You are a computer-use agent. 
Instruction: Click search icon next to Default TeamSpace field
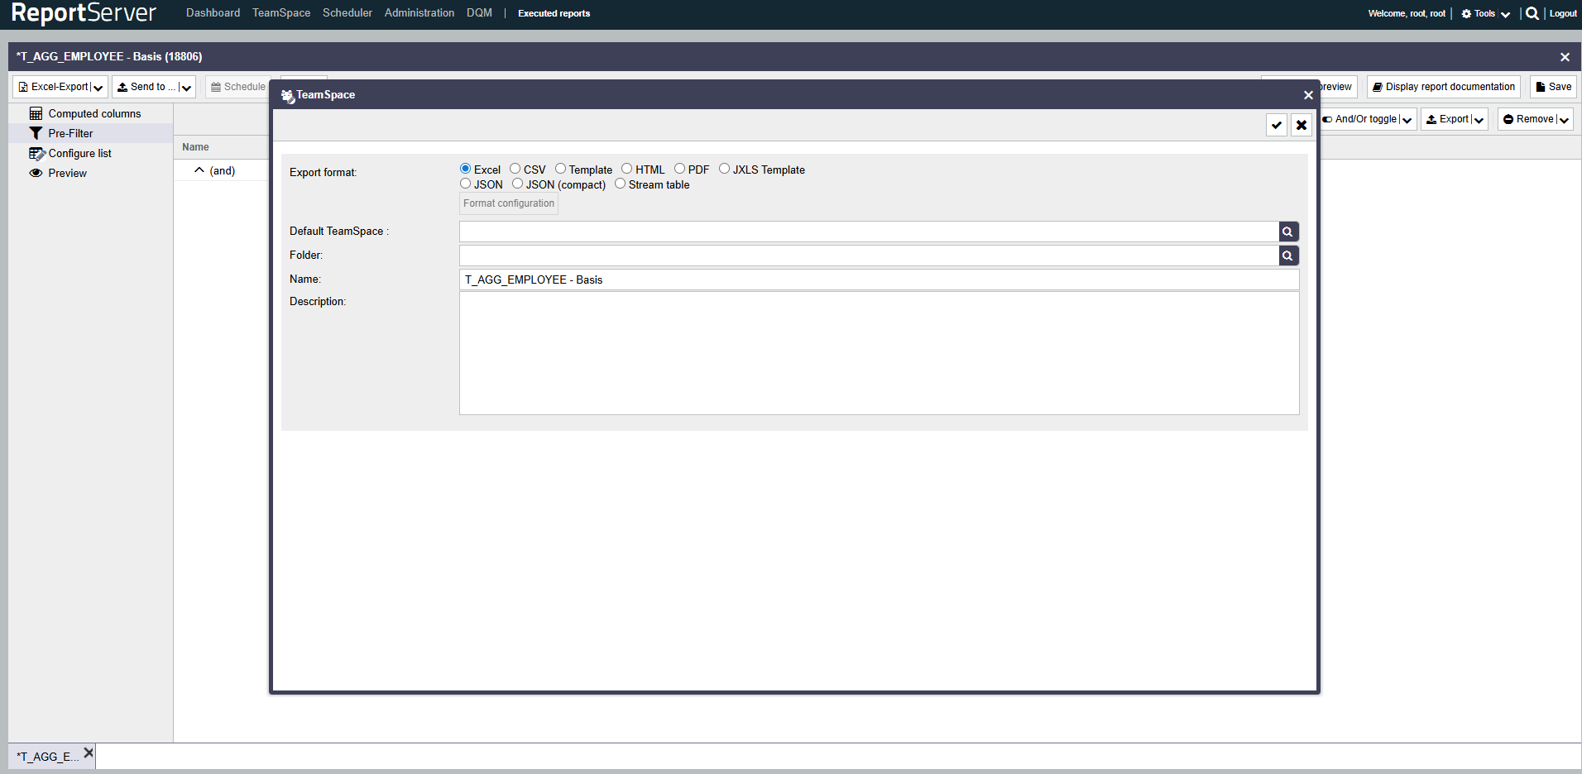click(x=1287, y=232)
